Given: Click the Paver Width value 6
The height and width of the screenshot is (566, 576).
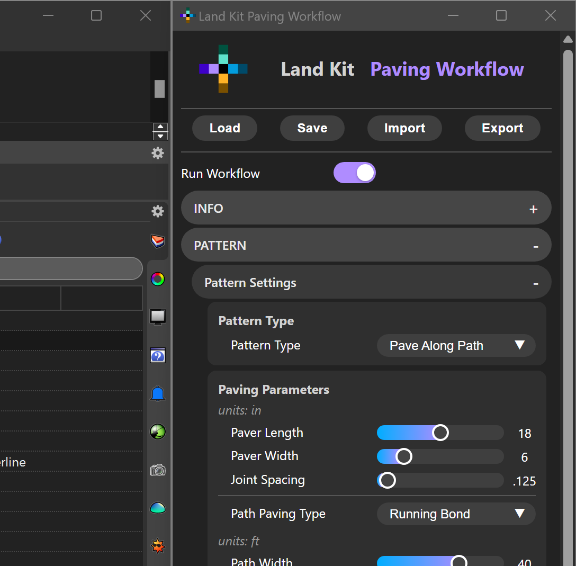Looking at the screenshot, I should [525, 457].
